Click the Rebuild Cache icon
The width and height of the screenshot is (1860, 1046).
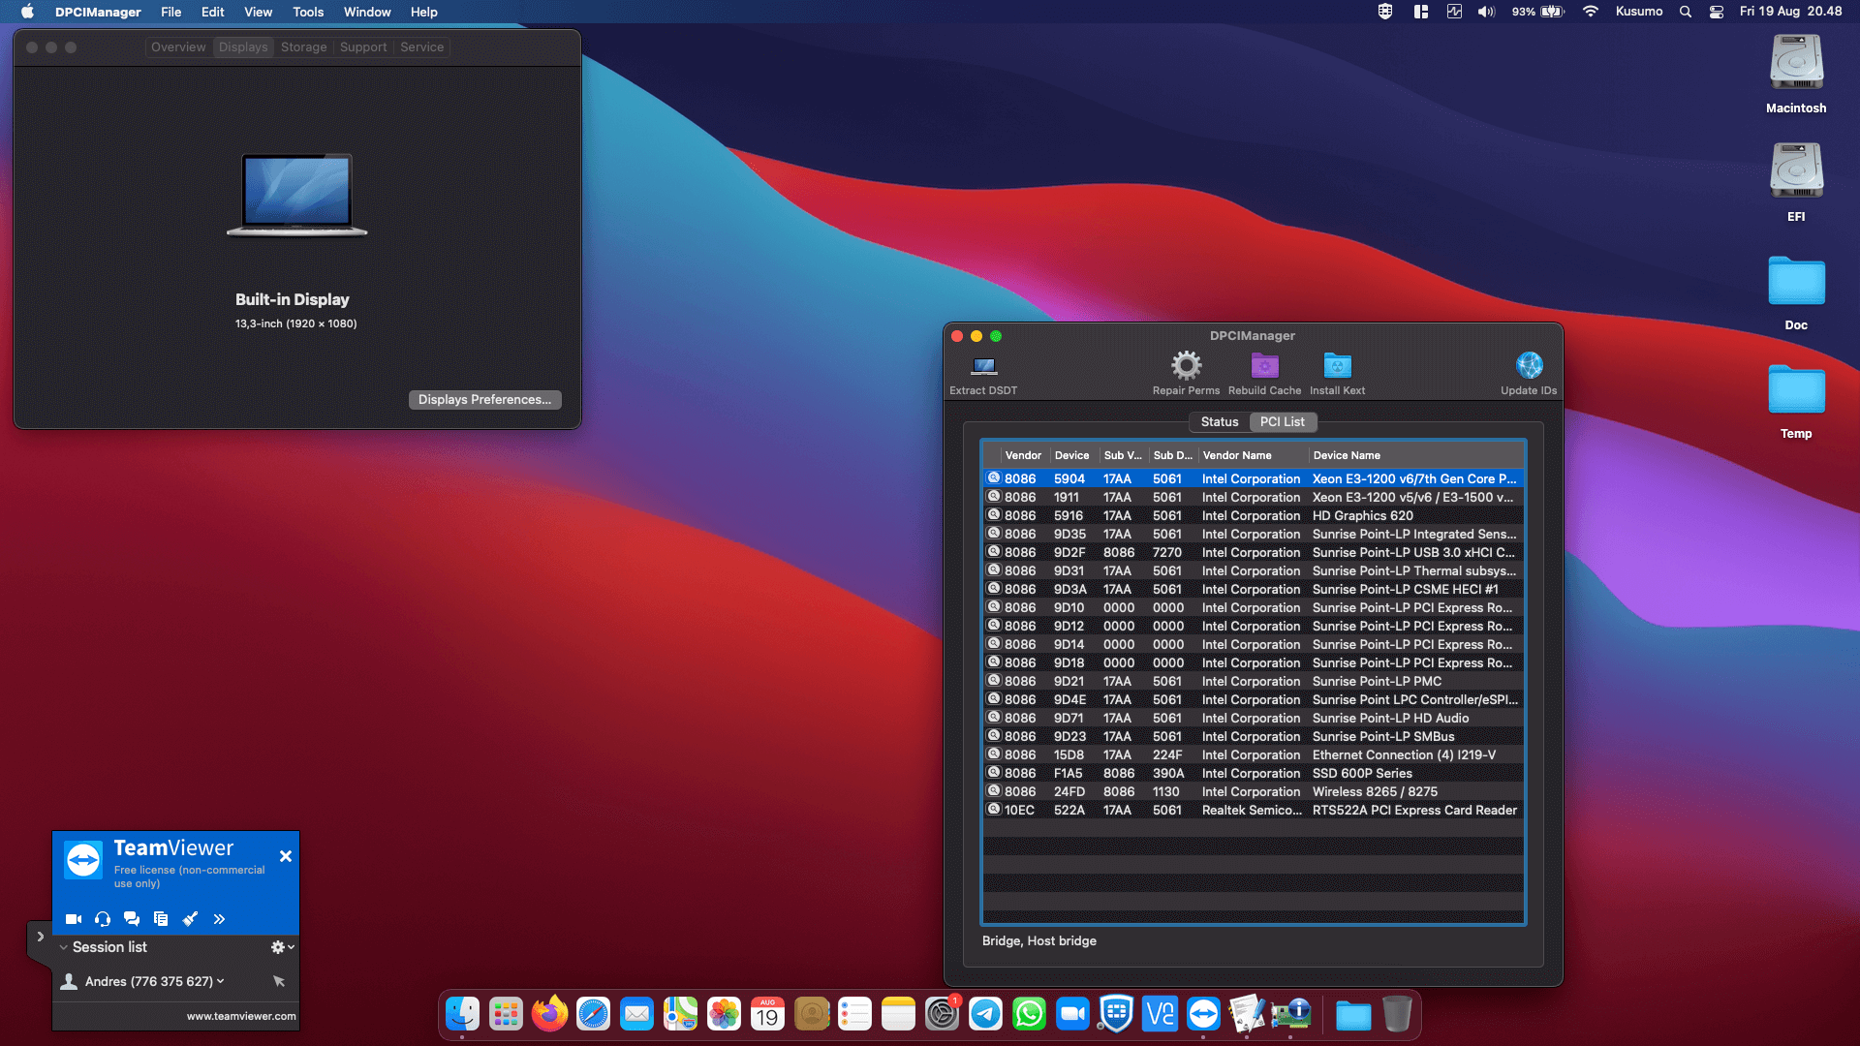1264,366
